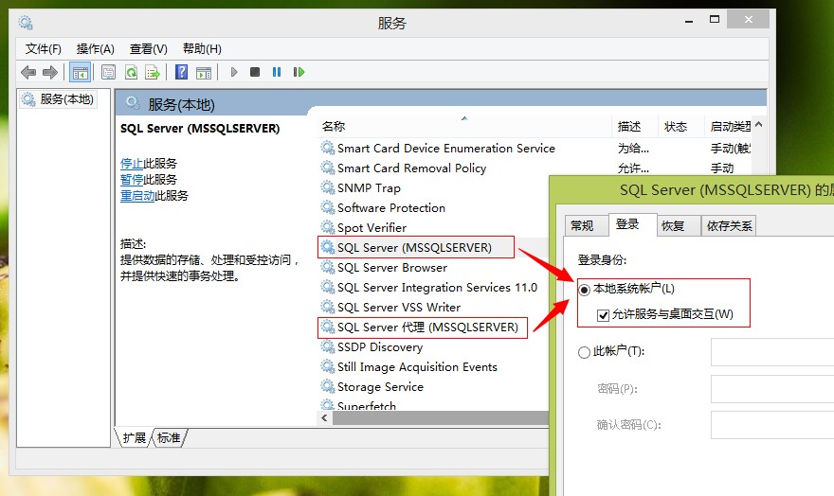
Task: Select the 此帐户(T) radio button
Action: (x=584, y=352)
